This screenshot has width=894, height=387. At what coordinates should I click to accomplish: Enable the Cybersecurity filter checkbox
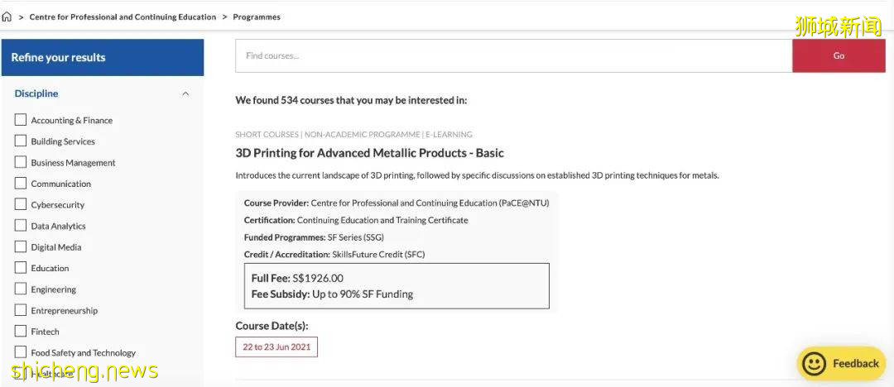(x=21, y=204)
